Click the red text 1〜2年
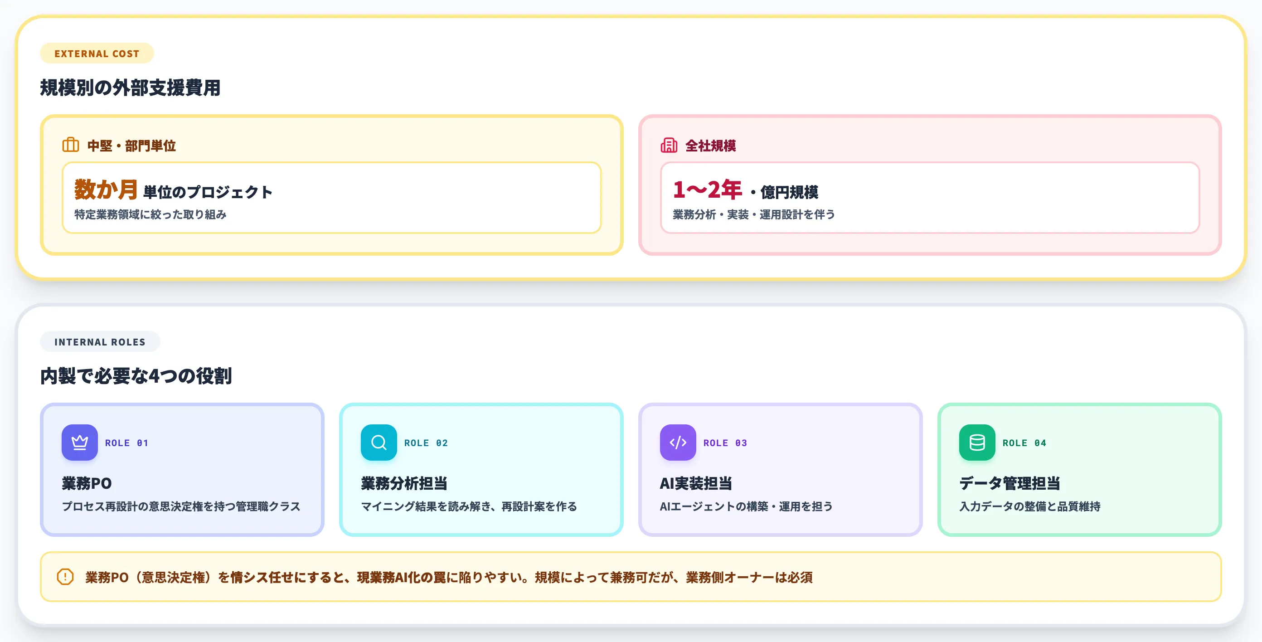Image resolution: width=1262 pixels, height=642 pixels. pyautogui.click(x=708, y=189)
